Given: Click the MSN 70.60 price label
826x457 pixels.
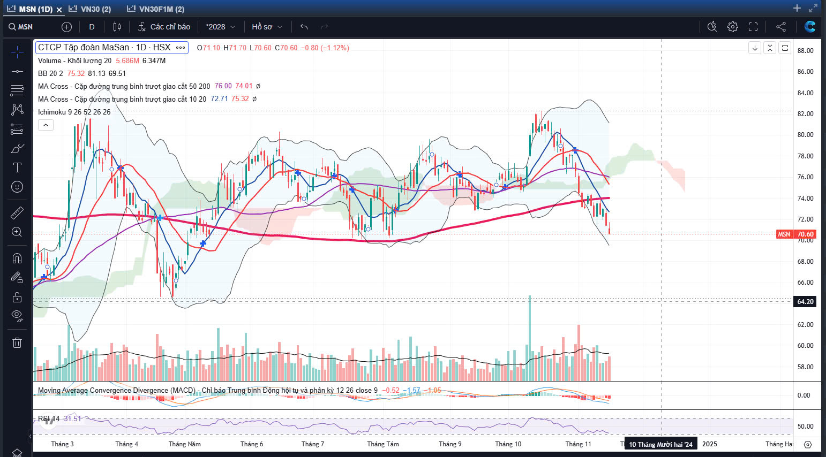Looking at the screenshot, I should [796, 234].
